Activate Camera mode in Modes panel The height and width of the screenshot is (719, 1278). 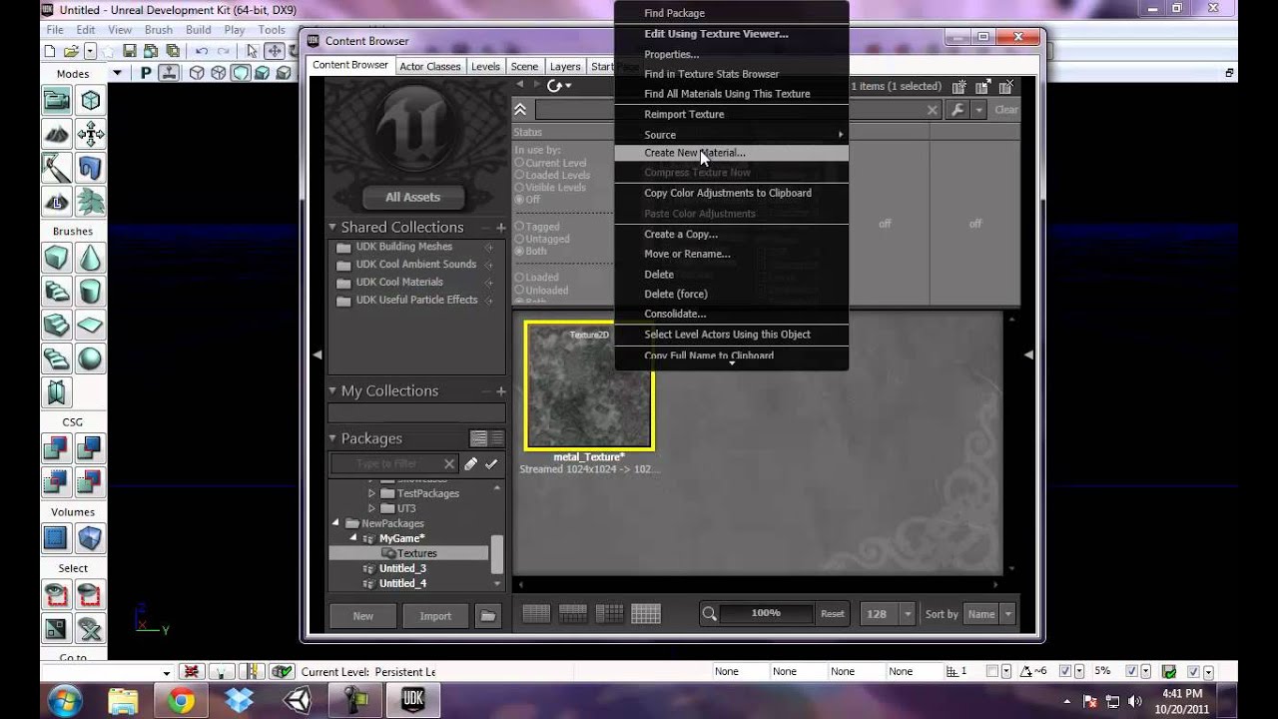point(56,101)
